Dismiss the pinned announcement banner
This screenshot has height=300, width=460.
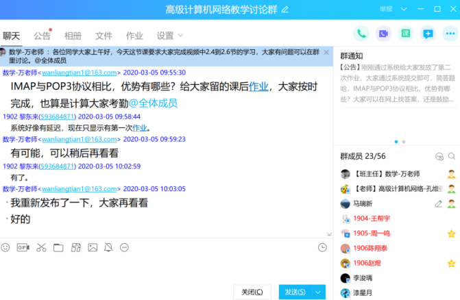pos(326,53)
